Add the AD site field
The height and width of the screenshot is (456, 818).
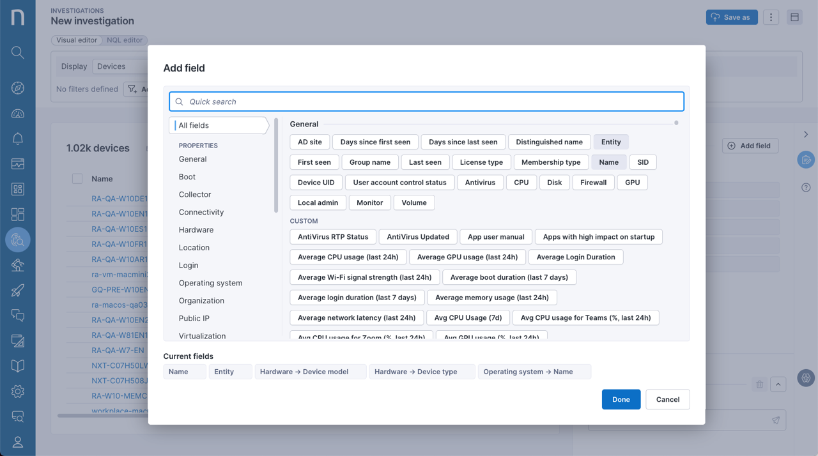tap(310, 142)
